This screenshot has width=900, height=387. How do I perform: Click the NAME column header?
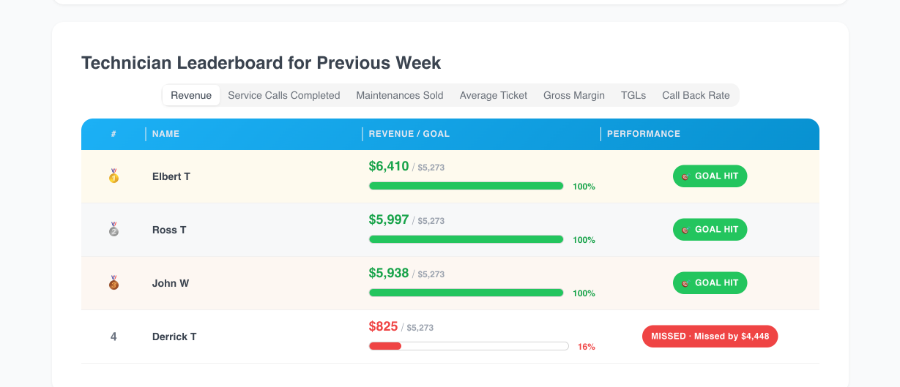click(x=166, y=134)
